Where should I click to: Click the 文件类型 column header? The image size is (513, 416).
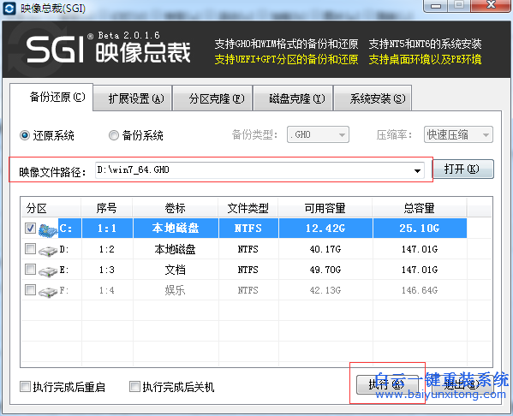(248, 208)
